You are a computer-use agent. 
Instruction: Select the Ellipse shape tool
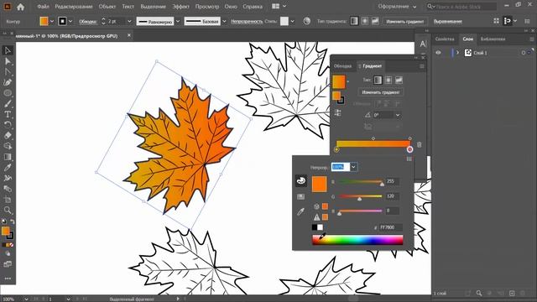[x=8, y=93]
